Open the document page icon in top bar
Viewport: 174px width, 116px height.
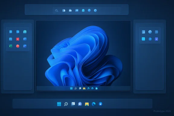64,11
